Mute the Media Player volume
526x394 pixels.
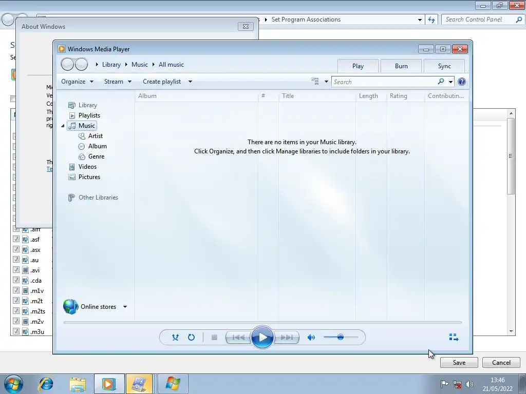point(311,338)
